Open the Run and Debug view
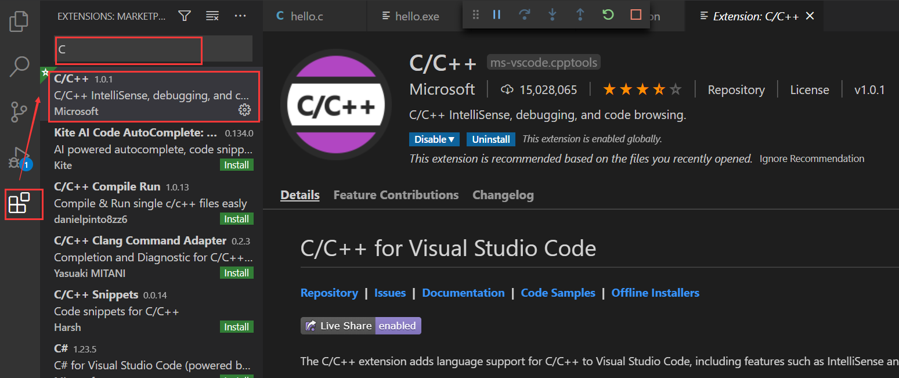 (x=19, y=158)
